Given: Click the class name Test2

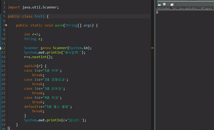Looking at the screenshot, I should tap(39, 16).
